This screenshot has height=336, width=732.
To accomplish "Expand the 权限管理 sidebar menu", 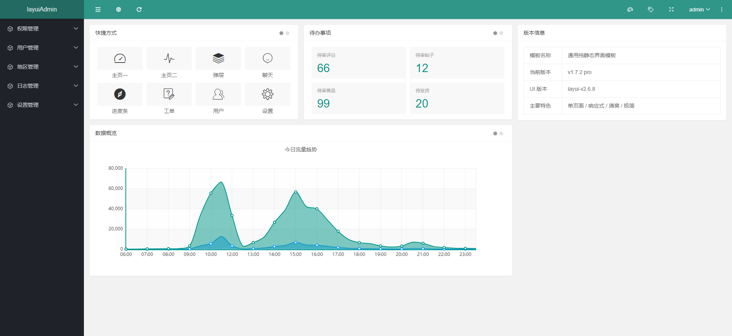I will [x=42, y=29].
